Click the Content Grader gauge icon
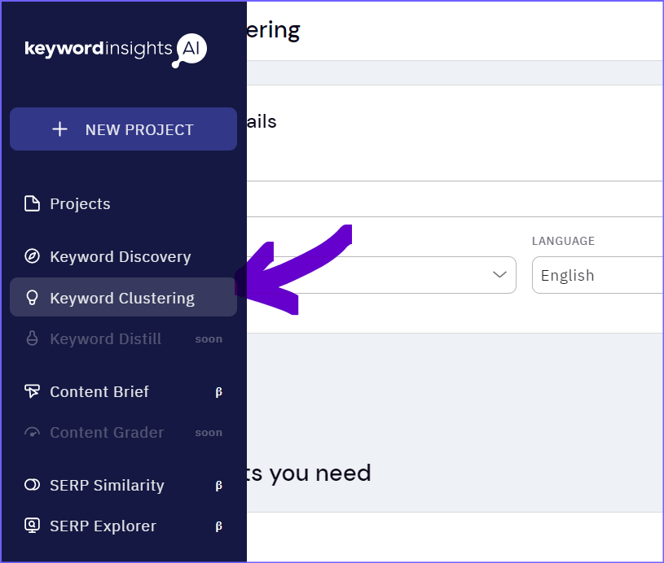 (x=33, y=432)
